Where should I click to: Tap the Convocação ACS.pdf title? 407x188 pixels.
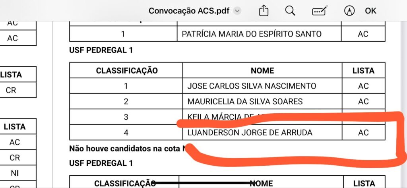[189, 11]
